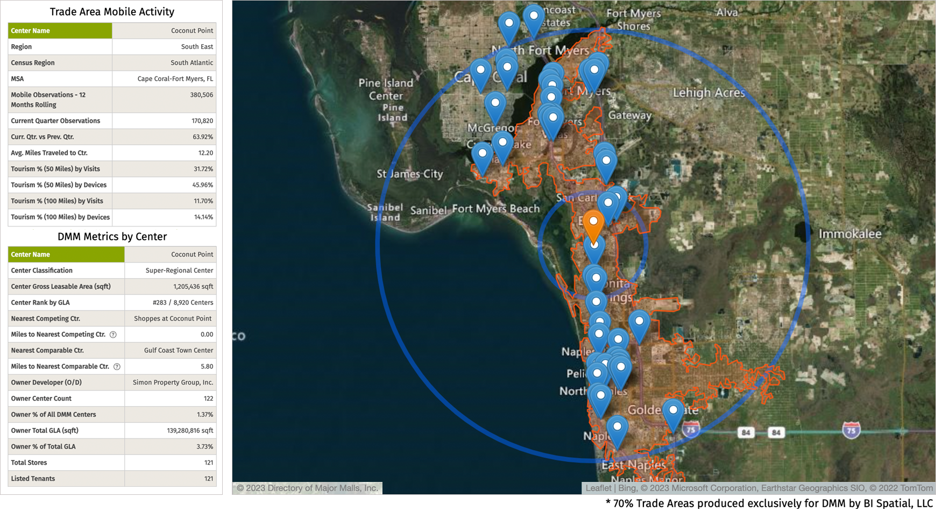Select the blue marker above the McGregor label
The width and height of the screenshot is (936, 511).
(495, 106)
